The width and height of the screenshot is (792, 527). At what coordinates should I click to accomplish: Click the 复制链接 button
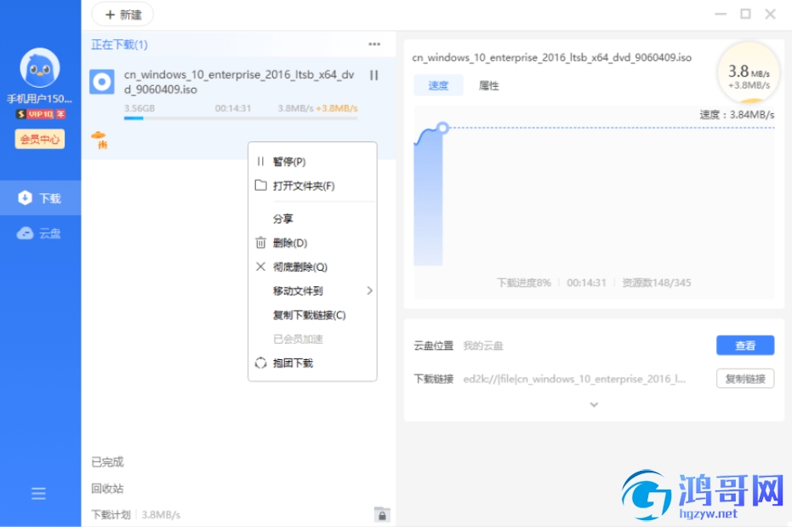pyautogui.click(x=745, y=379)
